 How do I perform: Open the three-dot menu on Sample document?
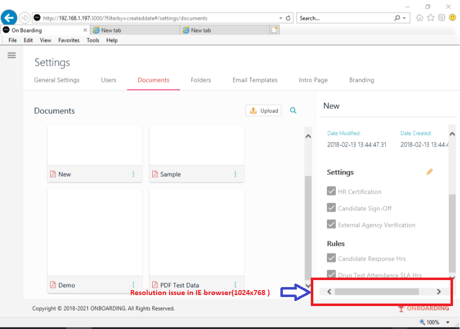[x=235, y=174]
